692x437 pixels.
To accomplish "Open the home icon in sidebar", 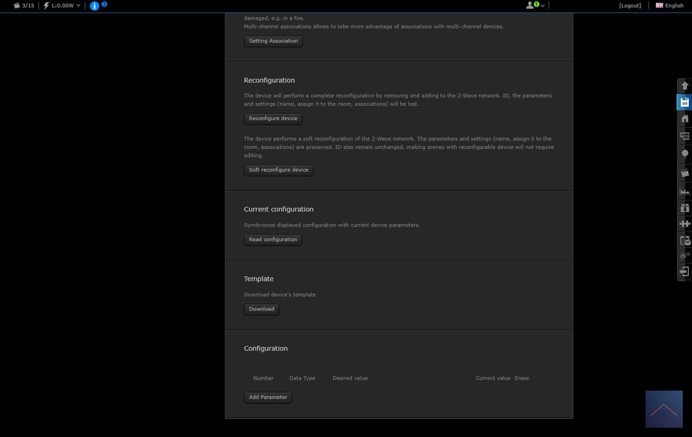I will [x=685, y=119].
